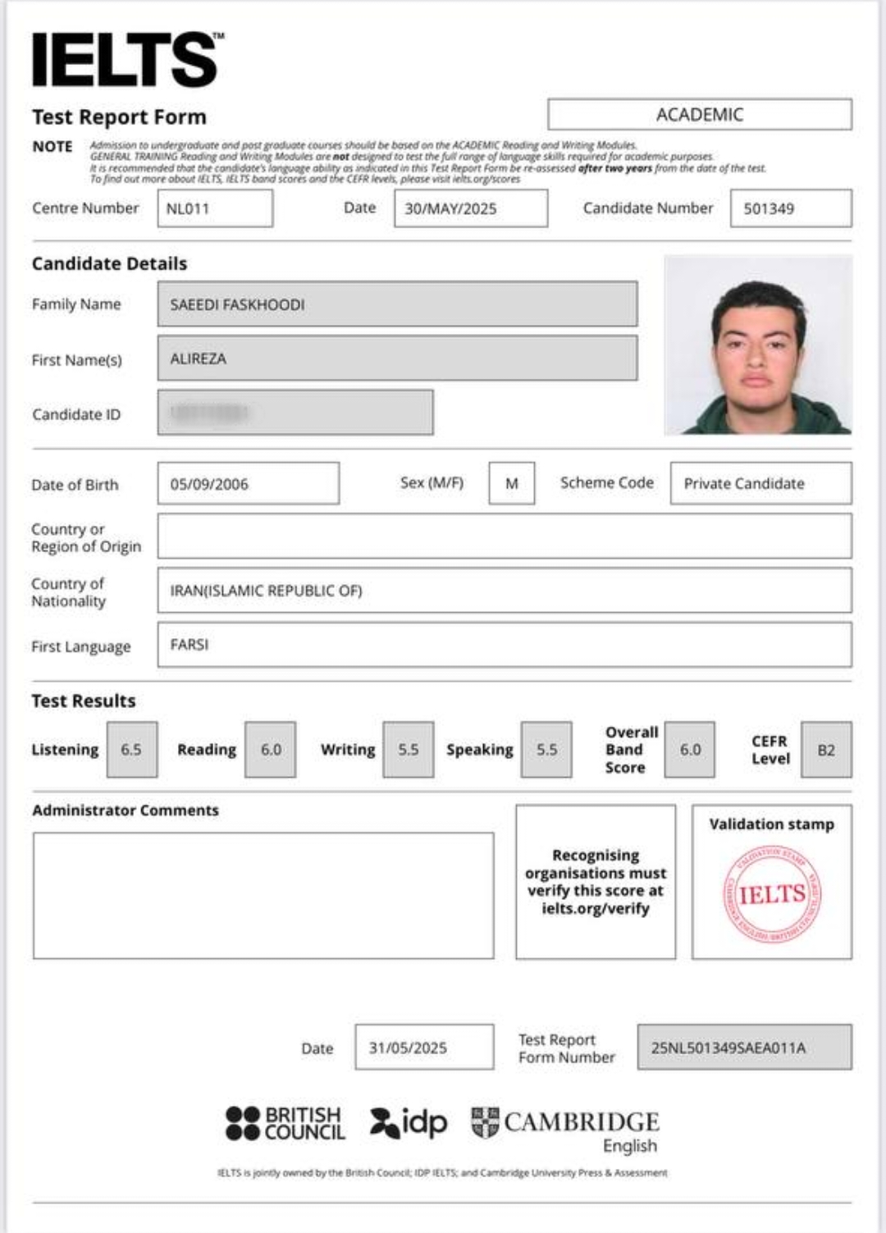The width and height of the screenshot is (886, 1233).
Task: Click the issue date field 31/05/2025
Action: (x=425, y=1048)
